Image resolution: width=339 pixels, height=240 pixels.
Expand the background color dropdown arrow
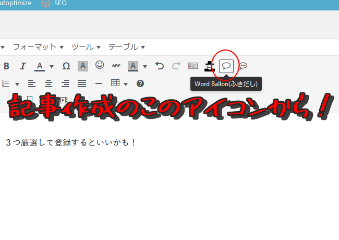pos(144,67)
